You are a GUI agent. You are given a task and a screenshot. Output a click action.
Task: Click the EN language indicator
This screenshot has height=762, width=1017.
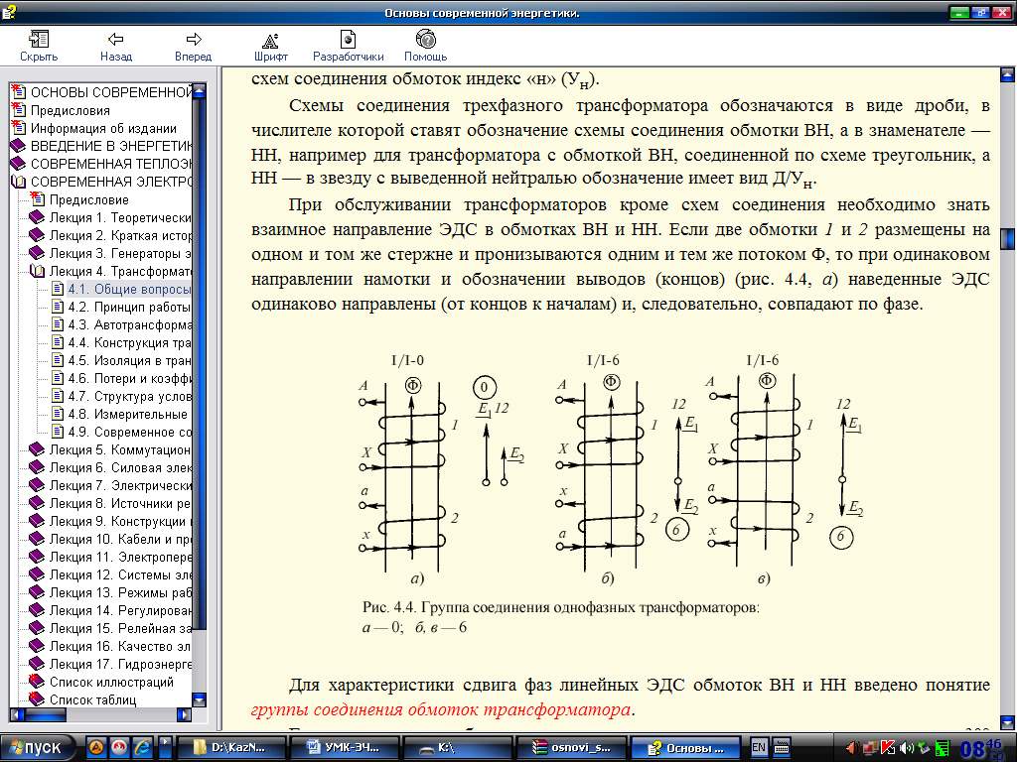pyautogui.click(x=758, y=747)
